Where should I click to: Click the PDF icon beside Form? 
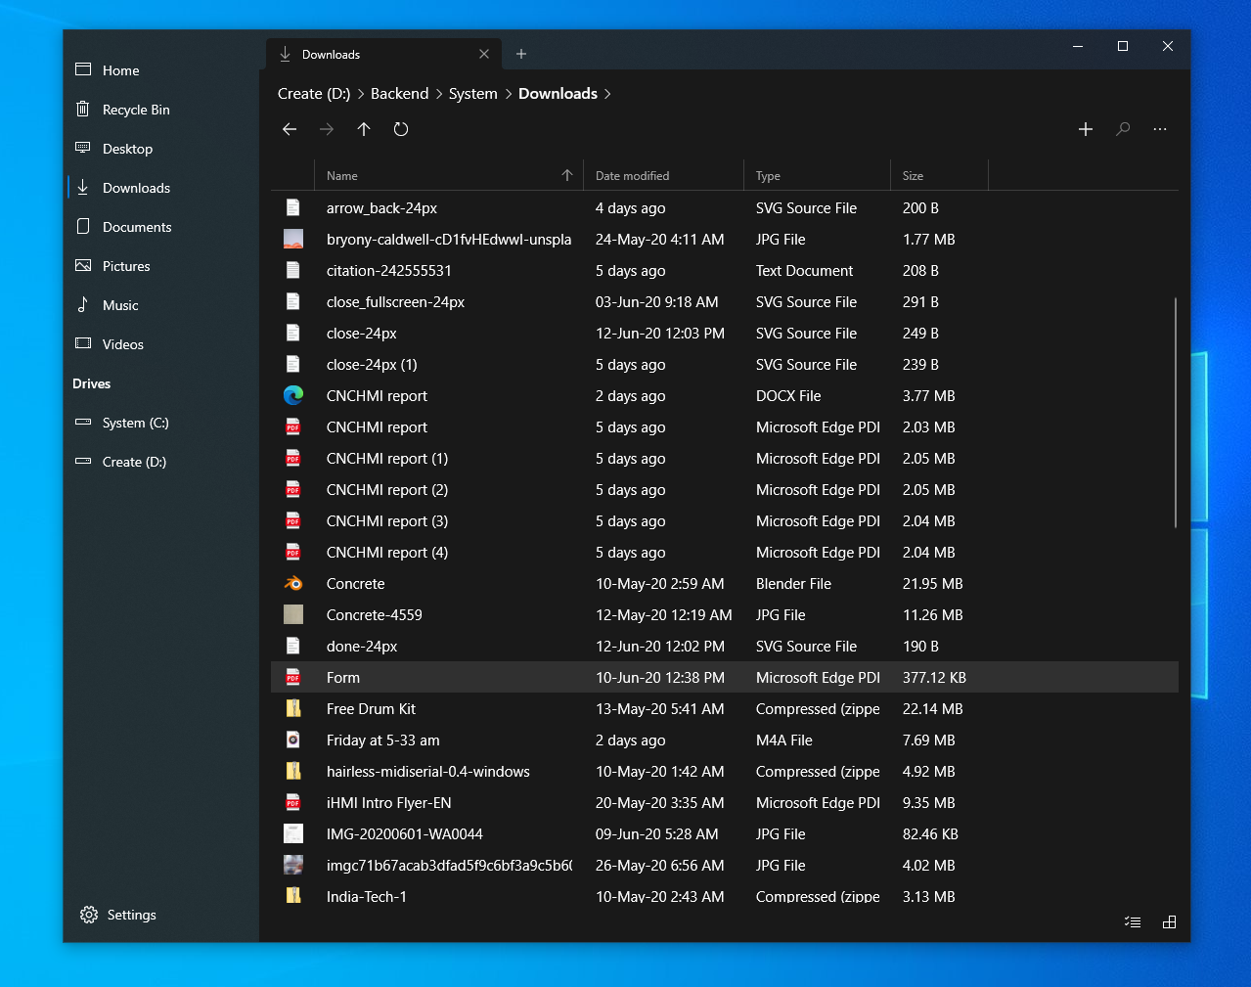point(293,678)
